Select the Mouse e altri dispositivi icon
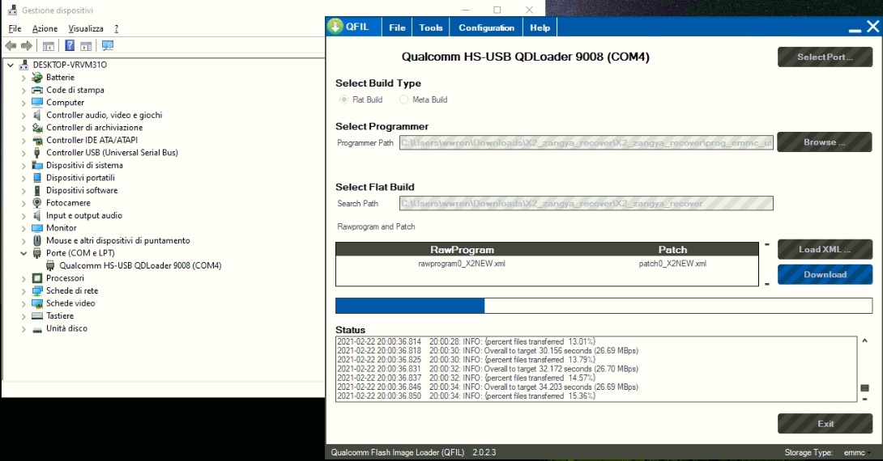Image resolution: width=883 pixels, height=461 pixels. click(37, 240)
